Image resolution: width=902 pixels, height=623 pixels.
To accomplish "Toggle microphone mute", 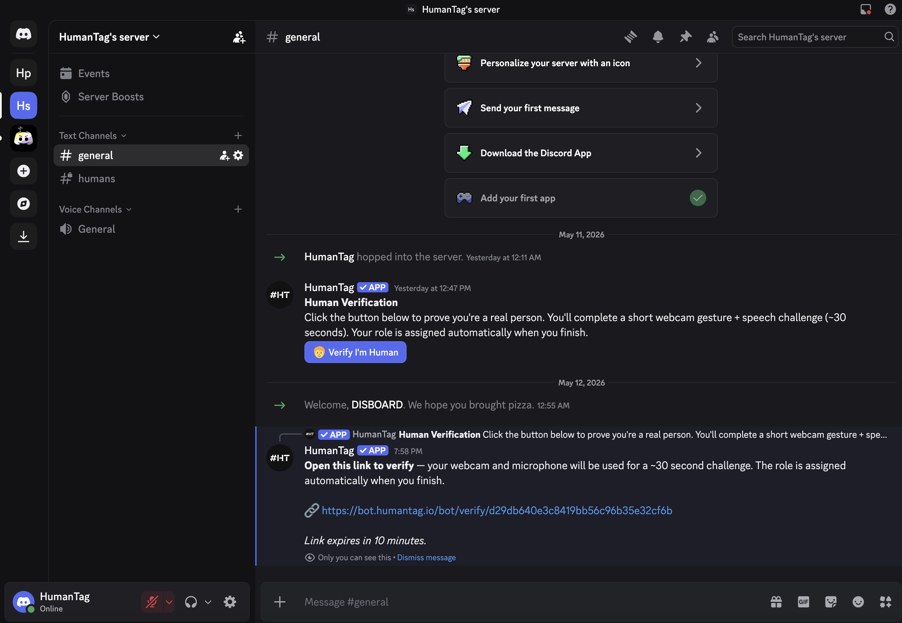I will 152,602.
